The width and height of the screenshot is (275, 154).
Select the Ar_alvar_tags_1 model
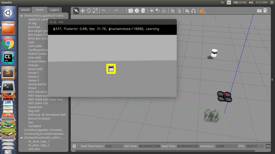(39, 141)
